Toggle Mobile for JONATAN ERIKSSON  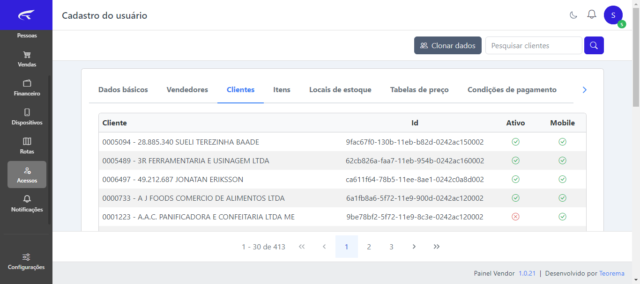coord(563,179)
